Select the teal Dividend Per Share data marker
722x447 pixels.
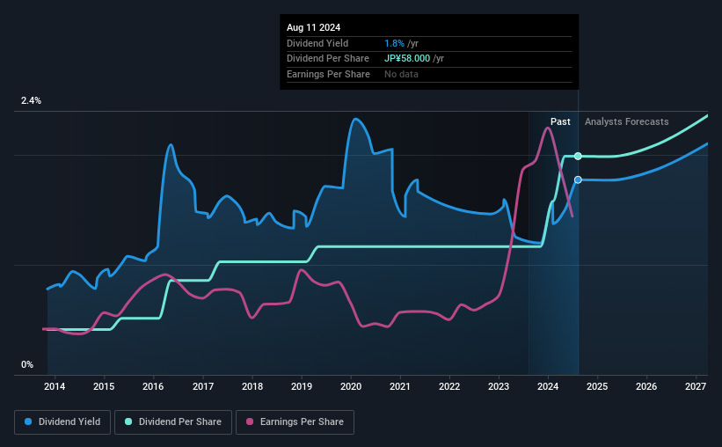578,157
